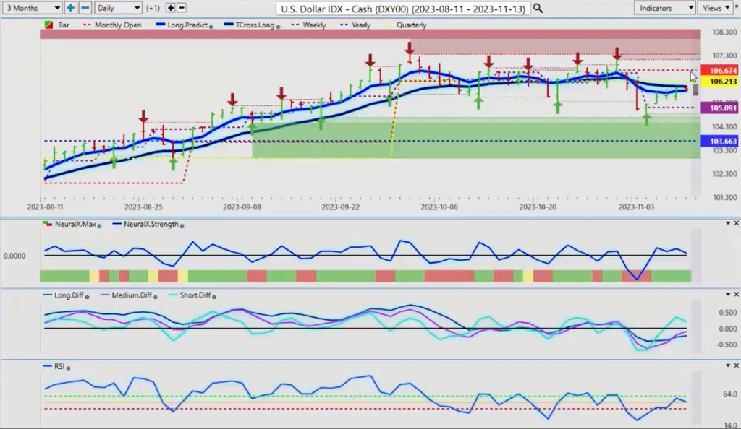Click the 108.300 price axis value
This screenshot has height=429, width=741.
click(724, 32)
